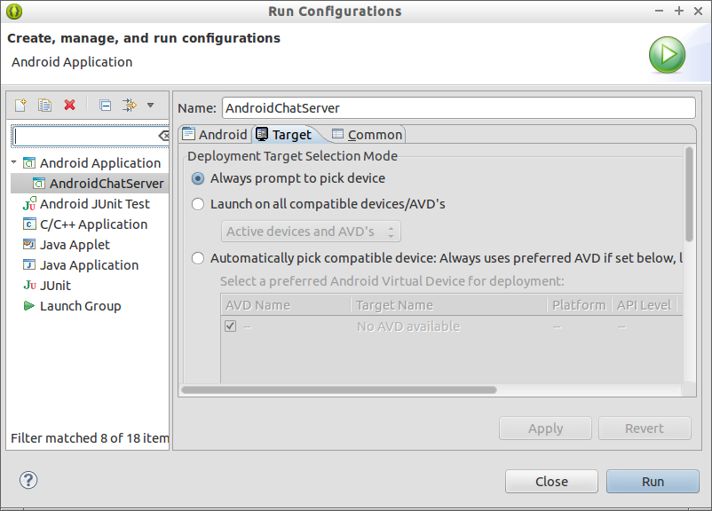
Task: Click the Close button
Action: pos(551,482)
